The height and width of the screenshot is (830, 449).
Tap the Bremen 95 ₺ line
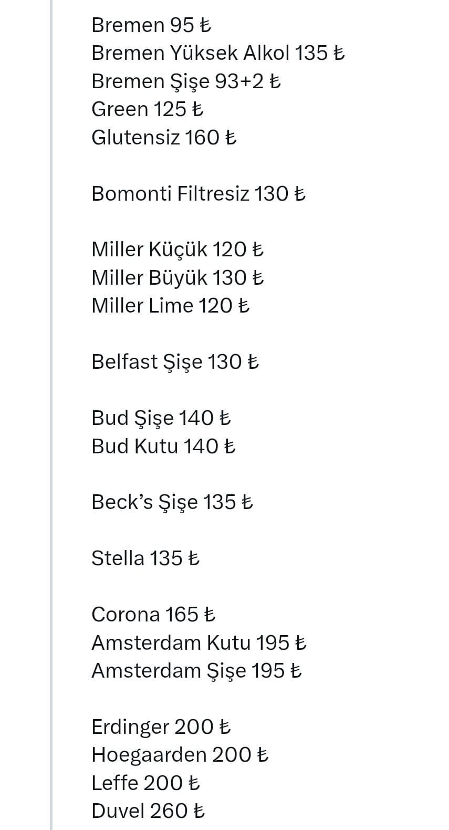[151, 25]
